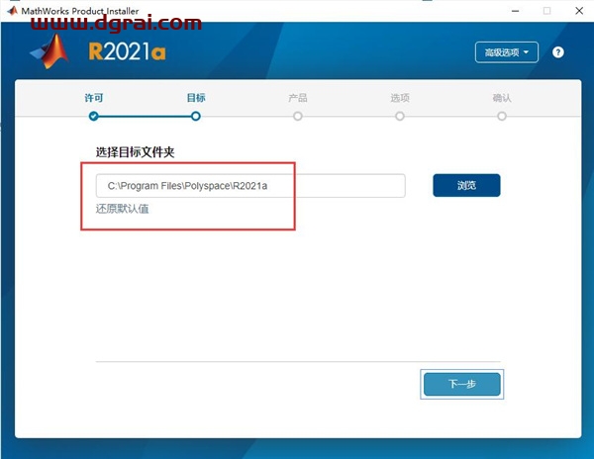
Task: Select the 选项 step tab
Action: pyautogui.click(x=400, y=98)
